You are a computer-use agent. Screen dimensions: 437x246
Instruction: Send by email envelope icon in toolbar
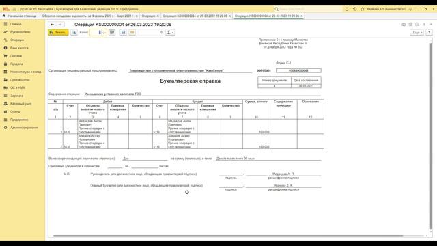click(x=132, y=32)
